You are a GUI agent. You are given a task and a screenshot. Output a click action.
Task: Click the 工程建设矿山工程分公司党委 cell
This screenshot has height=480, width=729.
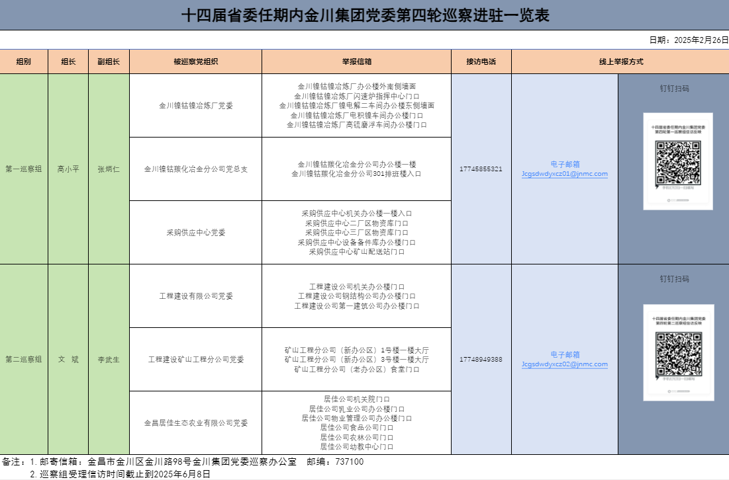(x=196, y=359)
